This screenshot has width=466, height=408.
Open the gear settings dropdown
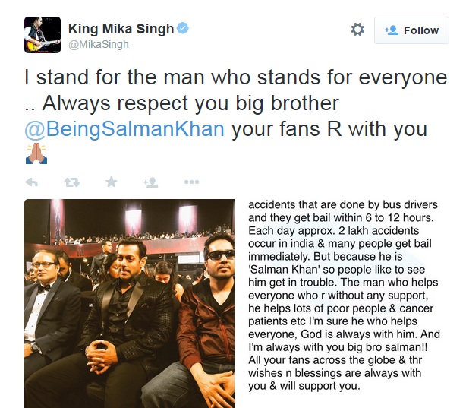pyautogui.click(x=357, y=30)
